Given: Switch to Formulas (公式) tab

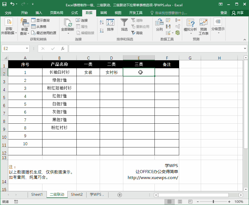Looking at the screenshot, I should pos(75,13).
